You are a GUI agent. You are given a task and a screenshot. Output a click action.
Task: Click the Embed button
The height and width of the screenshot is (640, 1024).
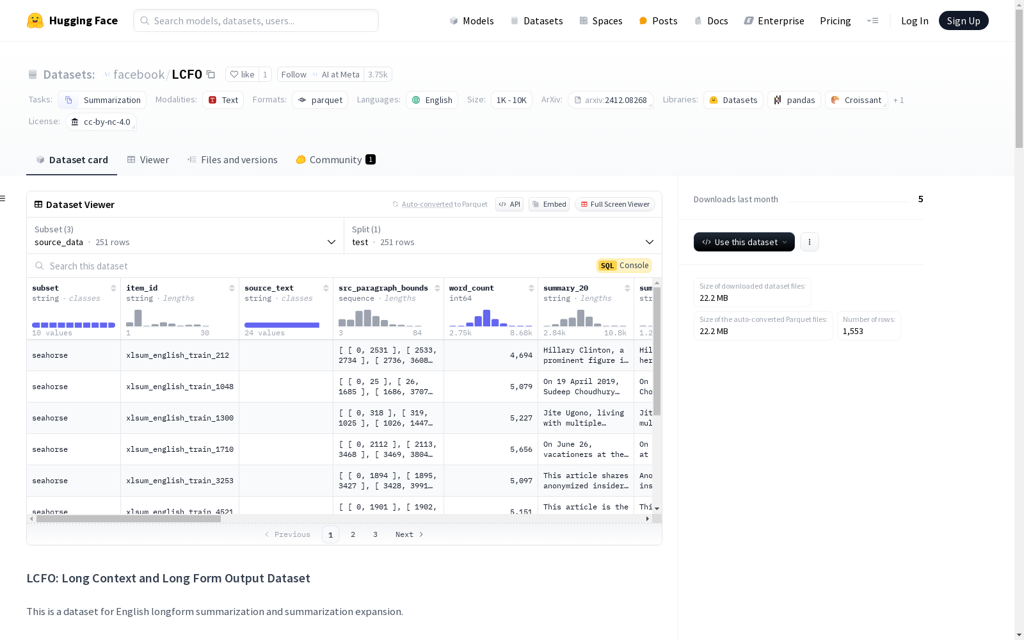tap(549, 204)
